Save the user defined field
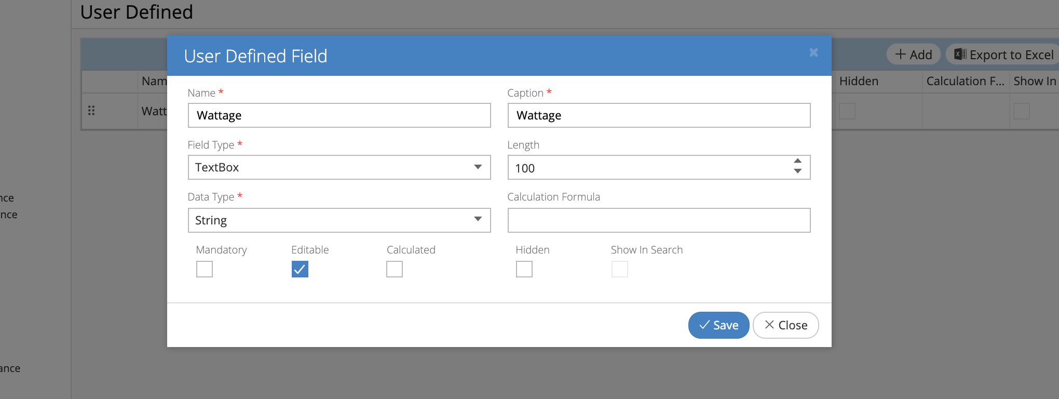Viewport: 1059px width, 399px height. coord(718,325)
